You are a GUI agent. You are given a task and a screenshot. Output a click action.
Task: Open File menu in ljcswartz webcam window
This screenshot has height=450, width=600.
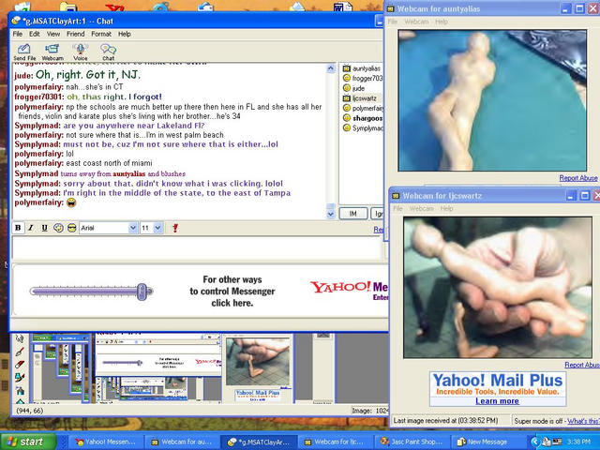pos(397,208)
